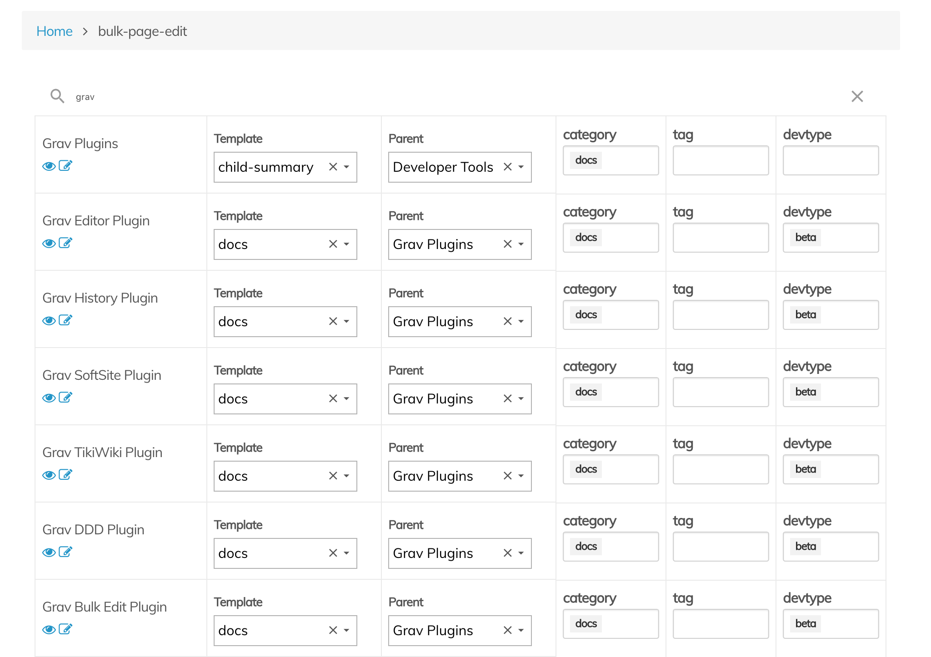Clear the search with the X icon
This screenshot has width=931, height=657.
click(x=857, y=96)
